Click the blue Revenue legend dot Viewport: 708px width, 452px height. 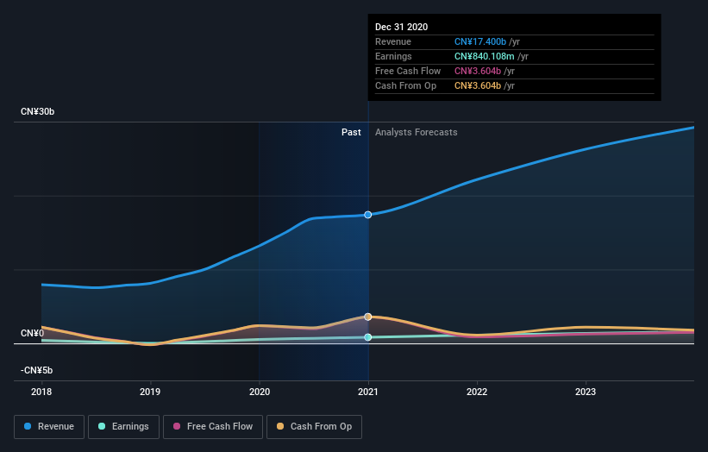pyautogui.click(x=28, y=426)
